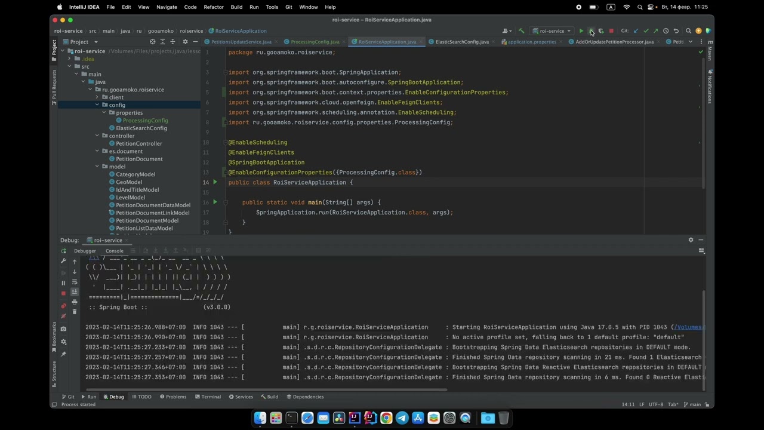The height and width of the screenshot is (430, 764).
Task: Click the Git commit checkmark icon
Action: (x=646, y=31)
